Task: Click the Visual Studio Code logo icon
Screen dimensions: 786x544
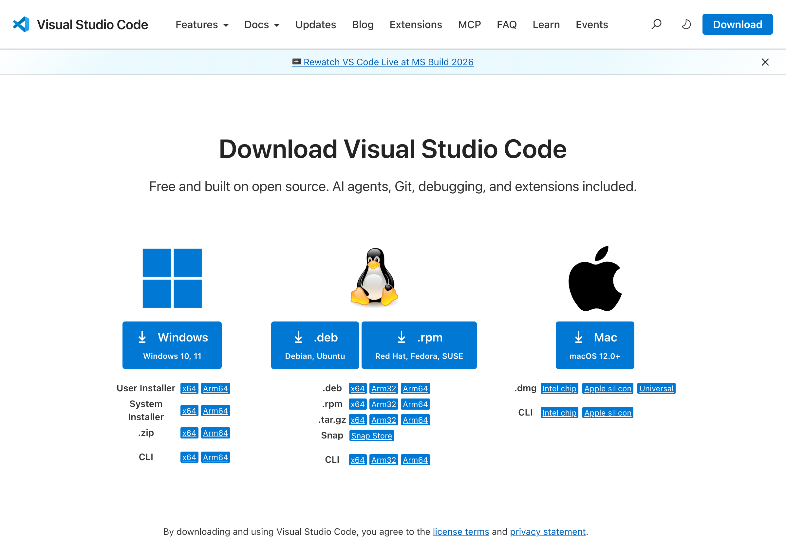Action: pos(21,24)
